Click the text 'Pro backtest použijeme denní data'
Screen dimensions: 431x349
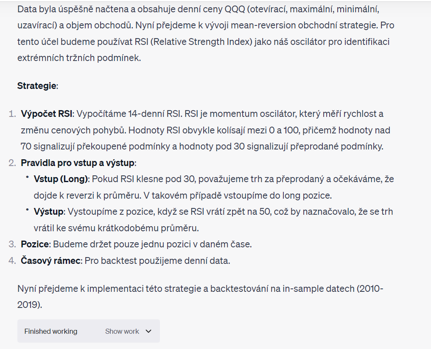point(157,260)
